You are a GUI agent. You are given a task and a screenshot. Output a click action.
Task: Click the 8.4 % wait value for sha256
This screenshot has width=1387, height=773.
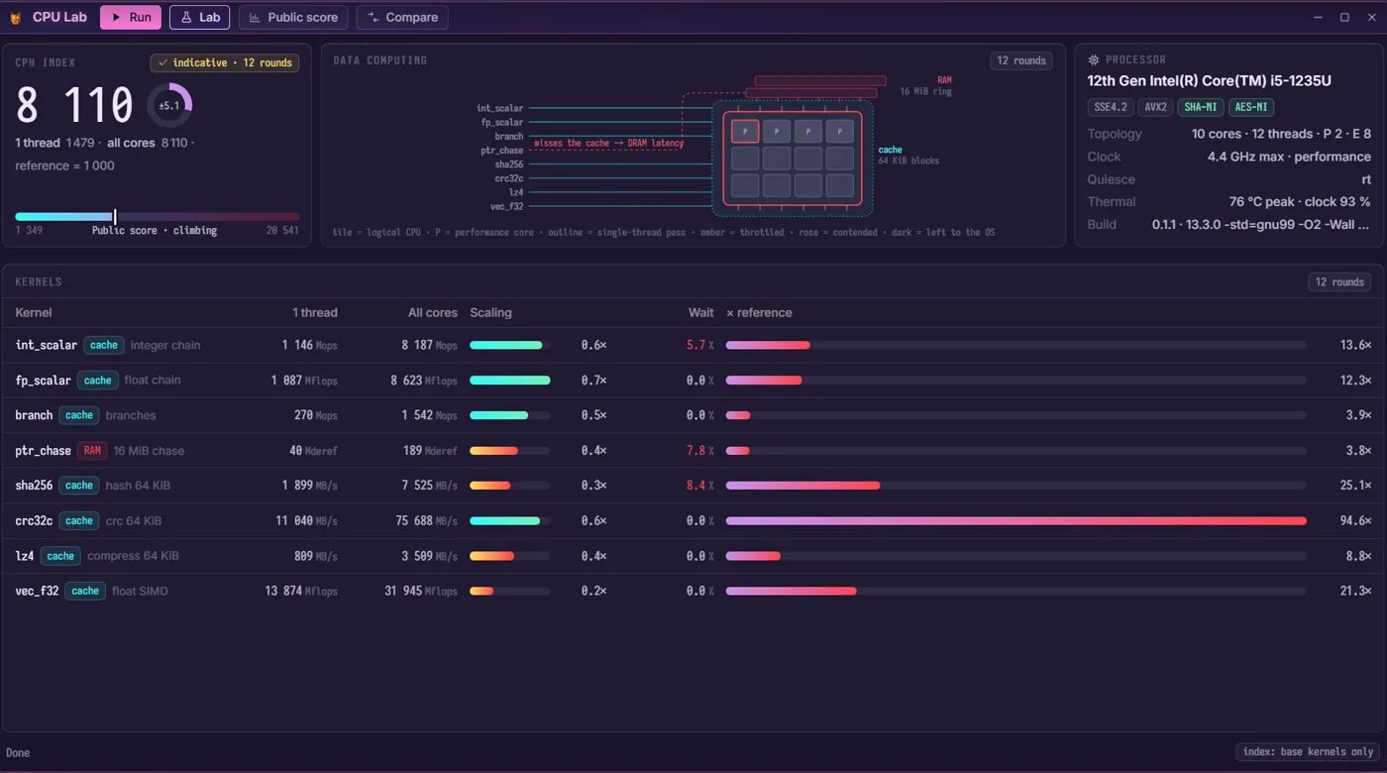pos(699,486)
